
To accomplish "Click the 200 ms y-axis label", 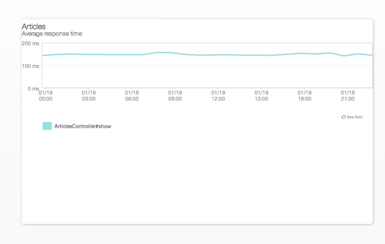I will tap(30, 44).
